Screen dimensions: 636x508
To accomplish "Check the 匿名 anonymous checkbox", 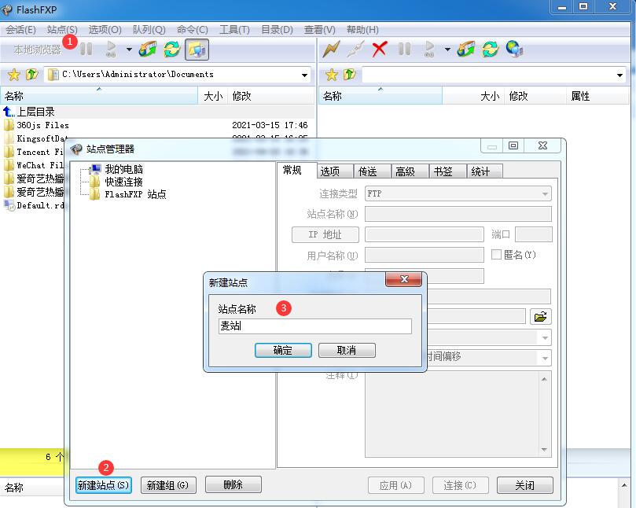I will click(x=496, y=255).
